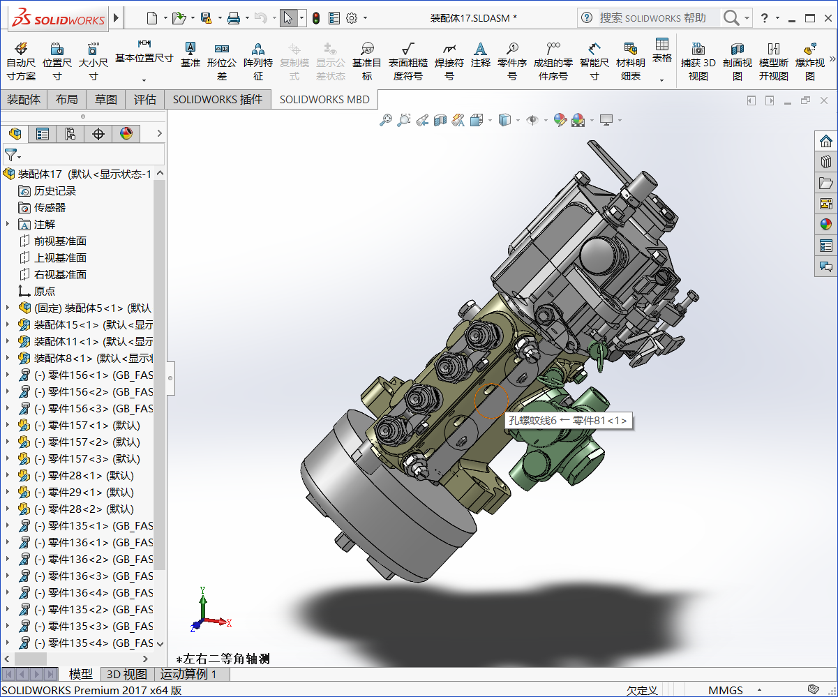Select the 模型 bottom tab
The height and width of the screenshot is (697, 838).
[81, 674]
